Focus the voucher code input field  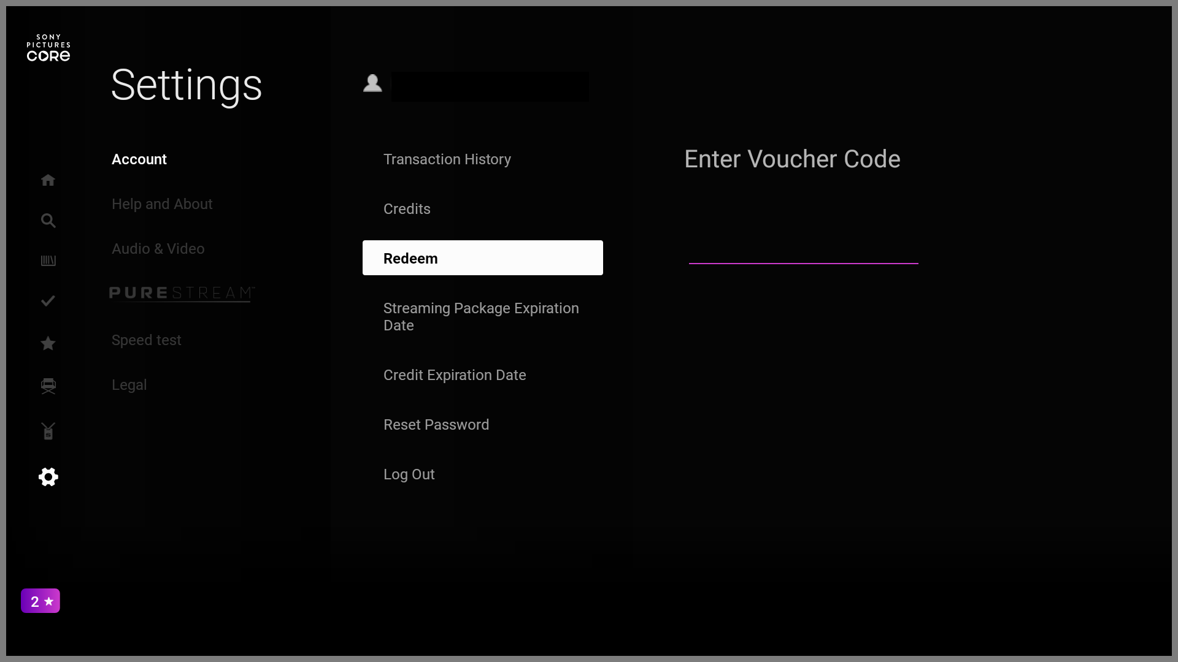tap(803, 251)
